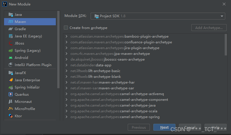
Task: Expand lift-archetype-blank entry
Action: point(66,76)
